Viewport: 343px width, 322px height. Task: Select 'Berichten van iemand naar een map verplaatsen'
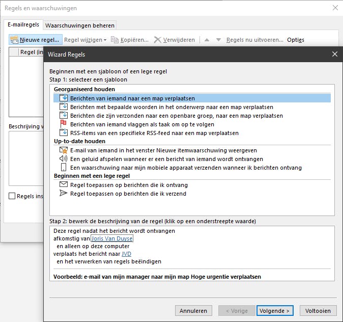point(192,98)
